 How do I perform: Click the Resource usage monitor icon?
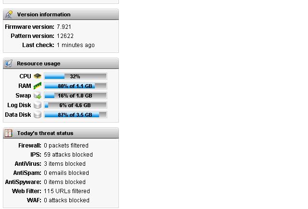(9, 63)
